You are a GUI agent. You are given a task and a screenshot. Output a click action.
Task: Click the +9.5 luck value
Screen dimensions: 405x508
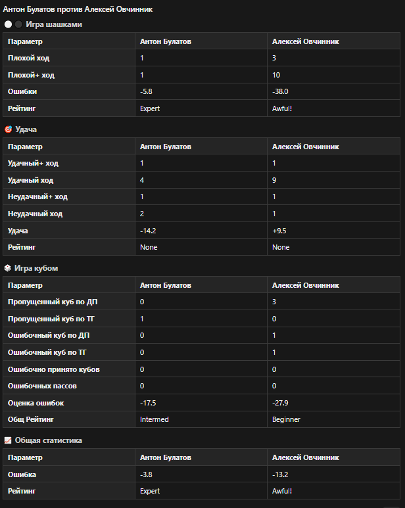[279, 231]
